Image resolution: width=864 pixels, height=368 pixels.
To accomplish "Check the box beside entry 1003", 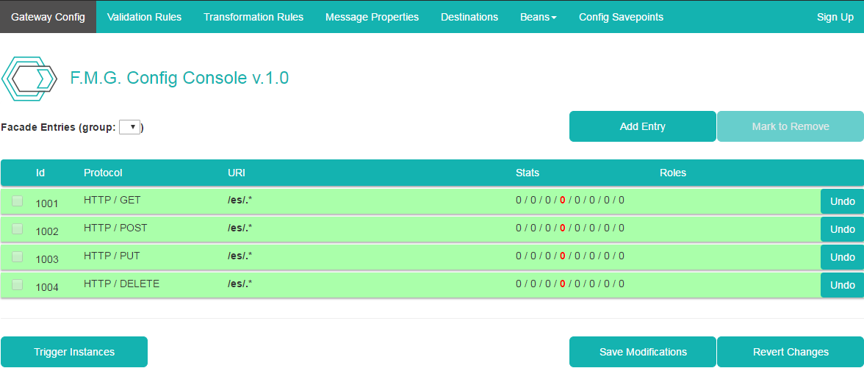I will [18, 257].
